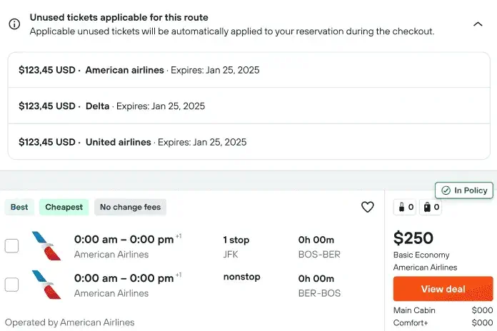Click American Airlines logo on BOS-BER flight

point(46,246)
